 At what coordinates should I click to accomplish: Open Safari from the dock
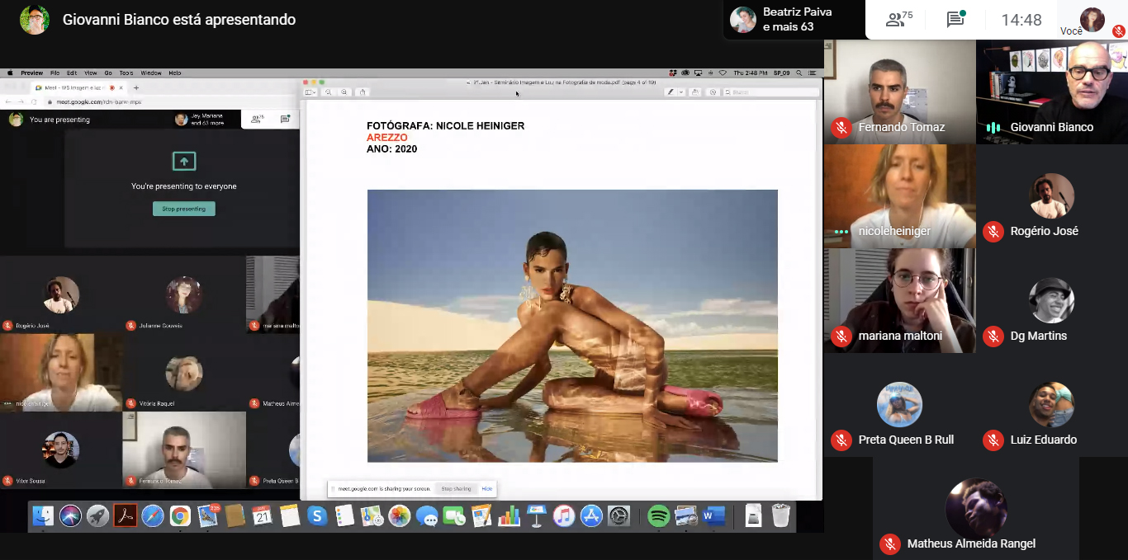point(153,516)
